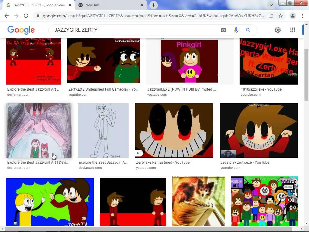Go to Google home via the logo
This screenshot has width=309, height=232.
coord(21,30)
